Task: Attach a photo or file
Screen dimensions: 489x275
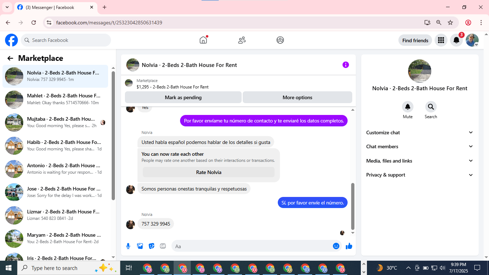Action: click(140, 246)
